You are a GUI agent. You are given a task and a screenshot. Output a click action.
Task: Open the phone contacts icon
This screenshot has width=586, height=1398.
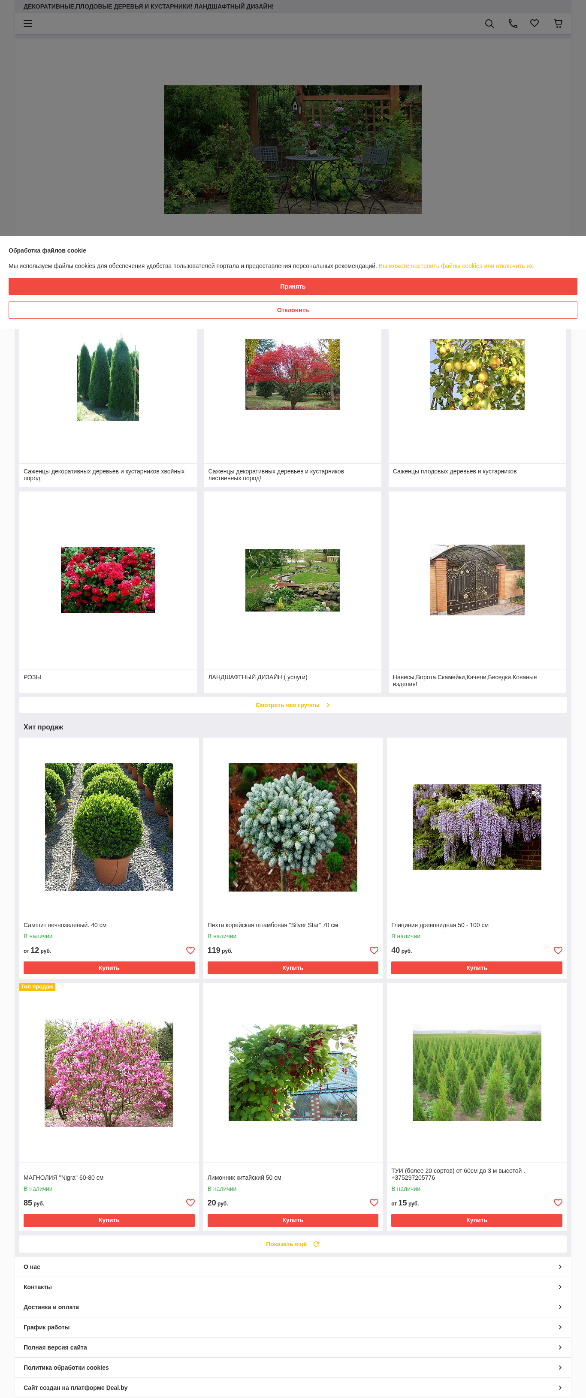point(513,24)
